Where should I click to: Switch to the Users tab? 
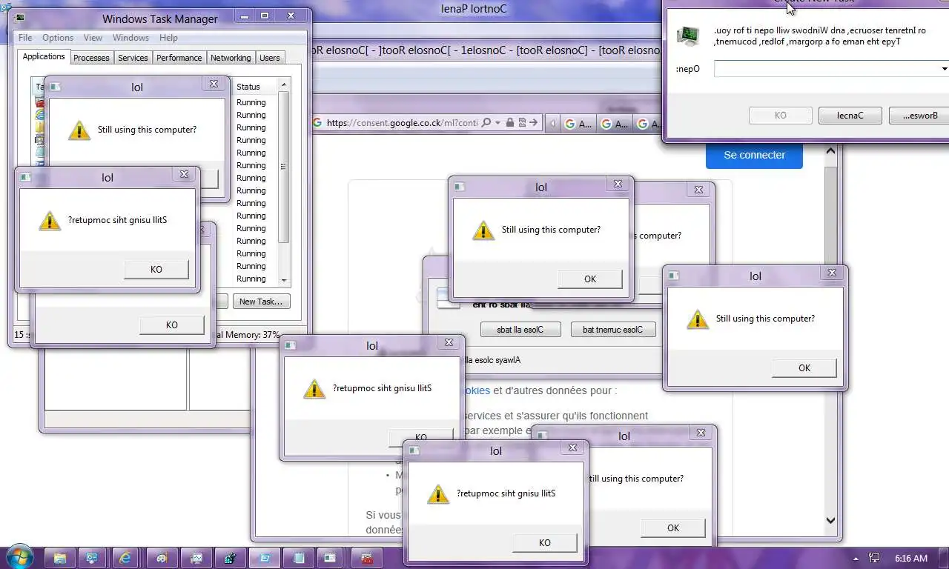[x=270, y=57]
